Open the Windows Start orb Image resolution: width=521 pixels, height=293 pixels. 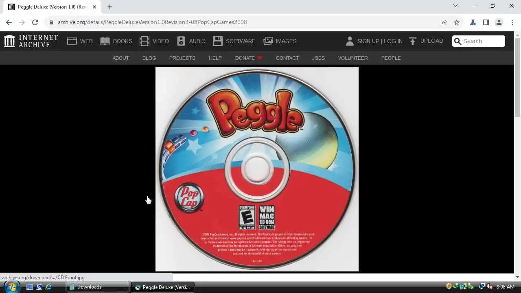11,286
